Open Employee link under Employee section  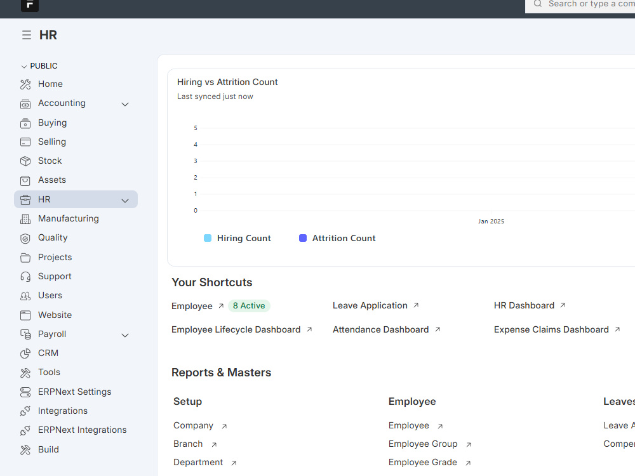coord(408,425)
